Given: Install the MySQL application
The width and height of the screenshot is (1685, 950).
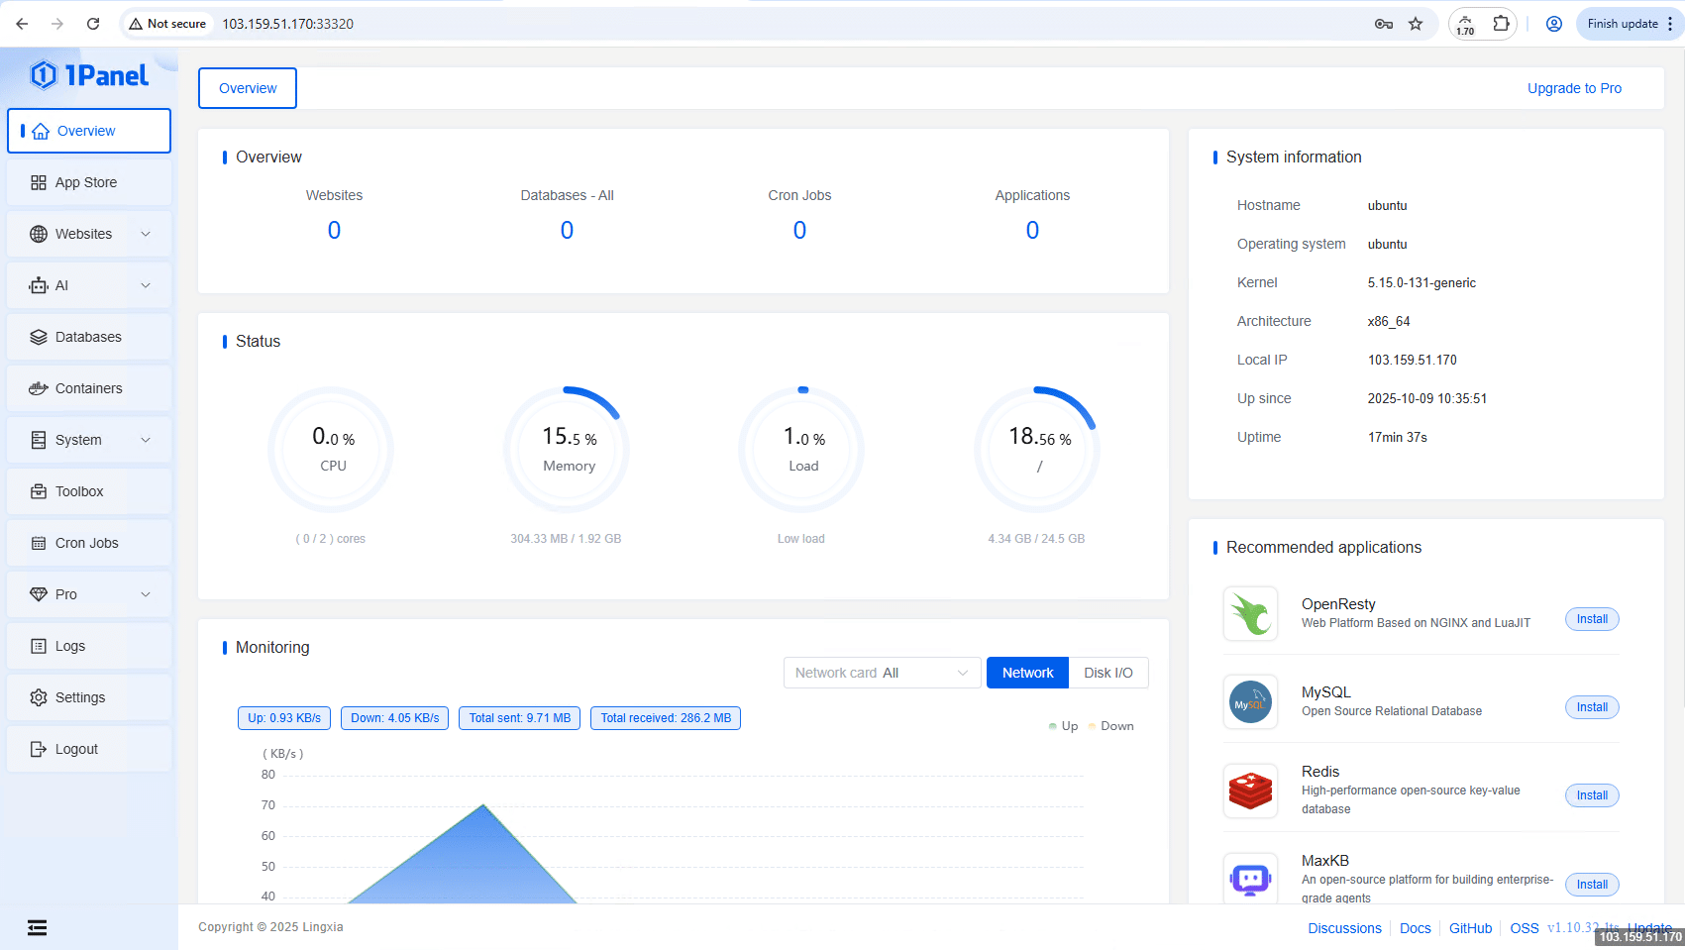Looking at the screenshot, I should [x=1592, y=707].
